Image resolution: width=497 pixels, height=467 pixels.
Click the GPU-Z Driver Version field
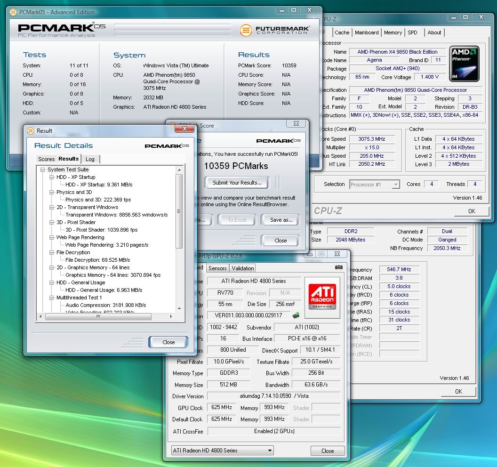274,396
